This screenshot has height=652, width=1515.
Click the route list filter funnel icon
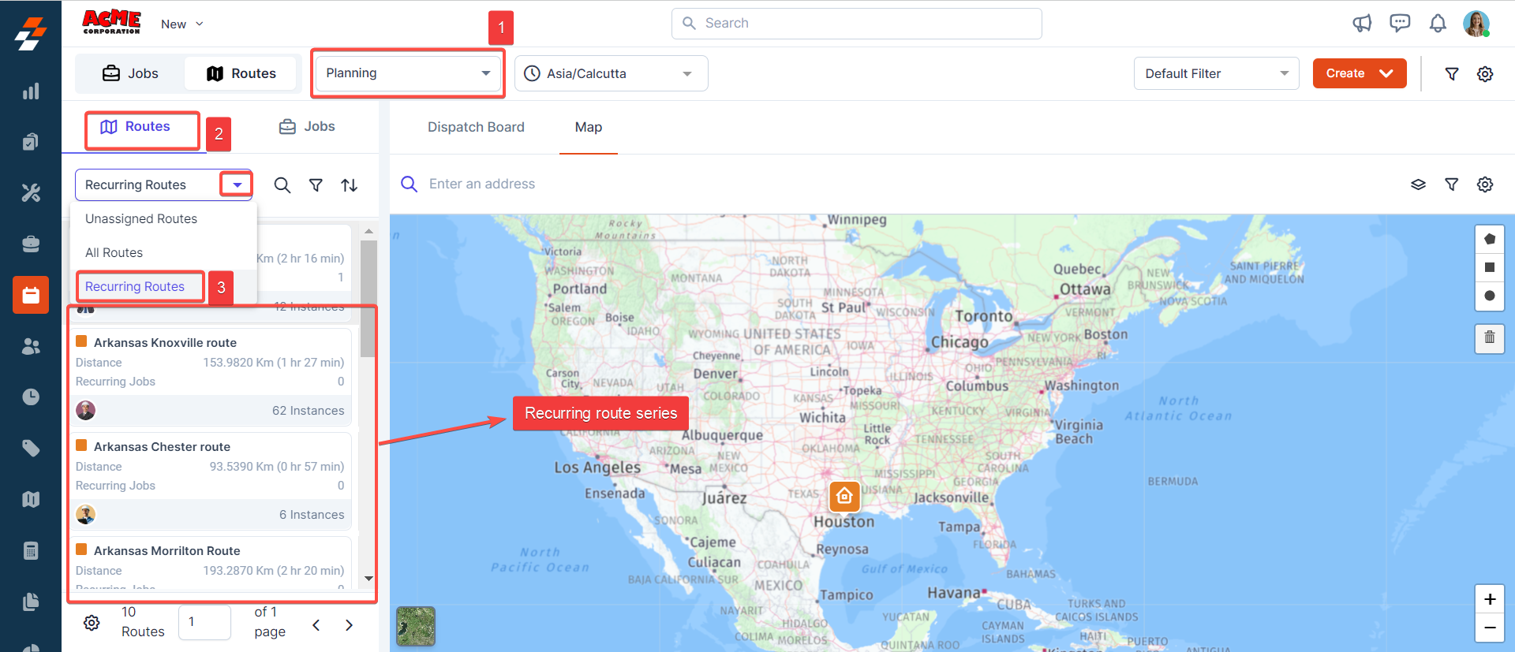[316, 185]
